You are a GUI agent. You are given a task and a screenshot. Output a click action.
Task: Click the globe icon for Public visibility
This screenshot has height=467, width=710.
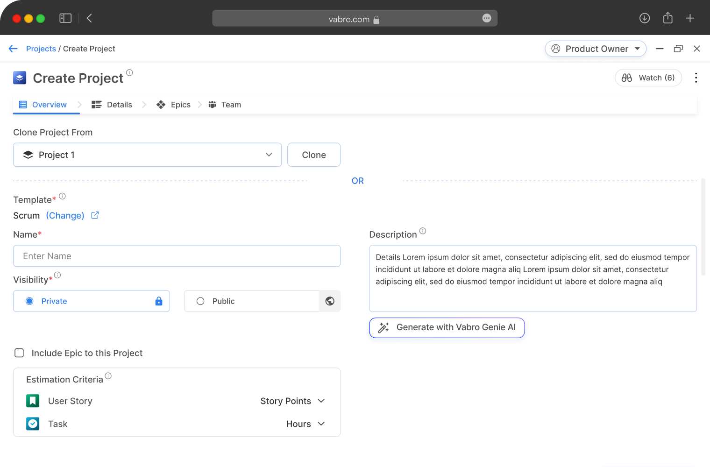[x=330, y=301]
